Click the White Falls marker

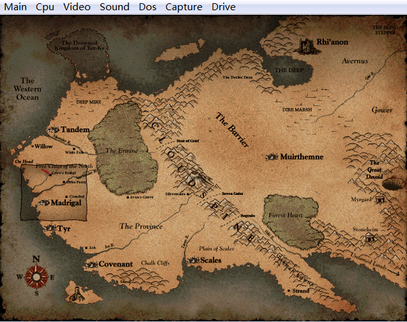coord(74,149)
